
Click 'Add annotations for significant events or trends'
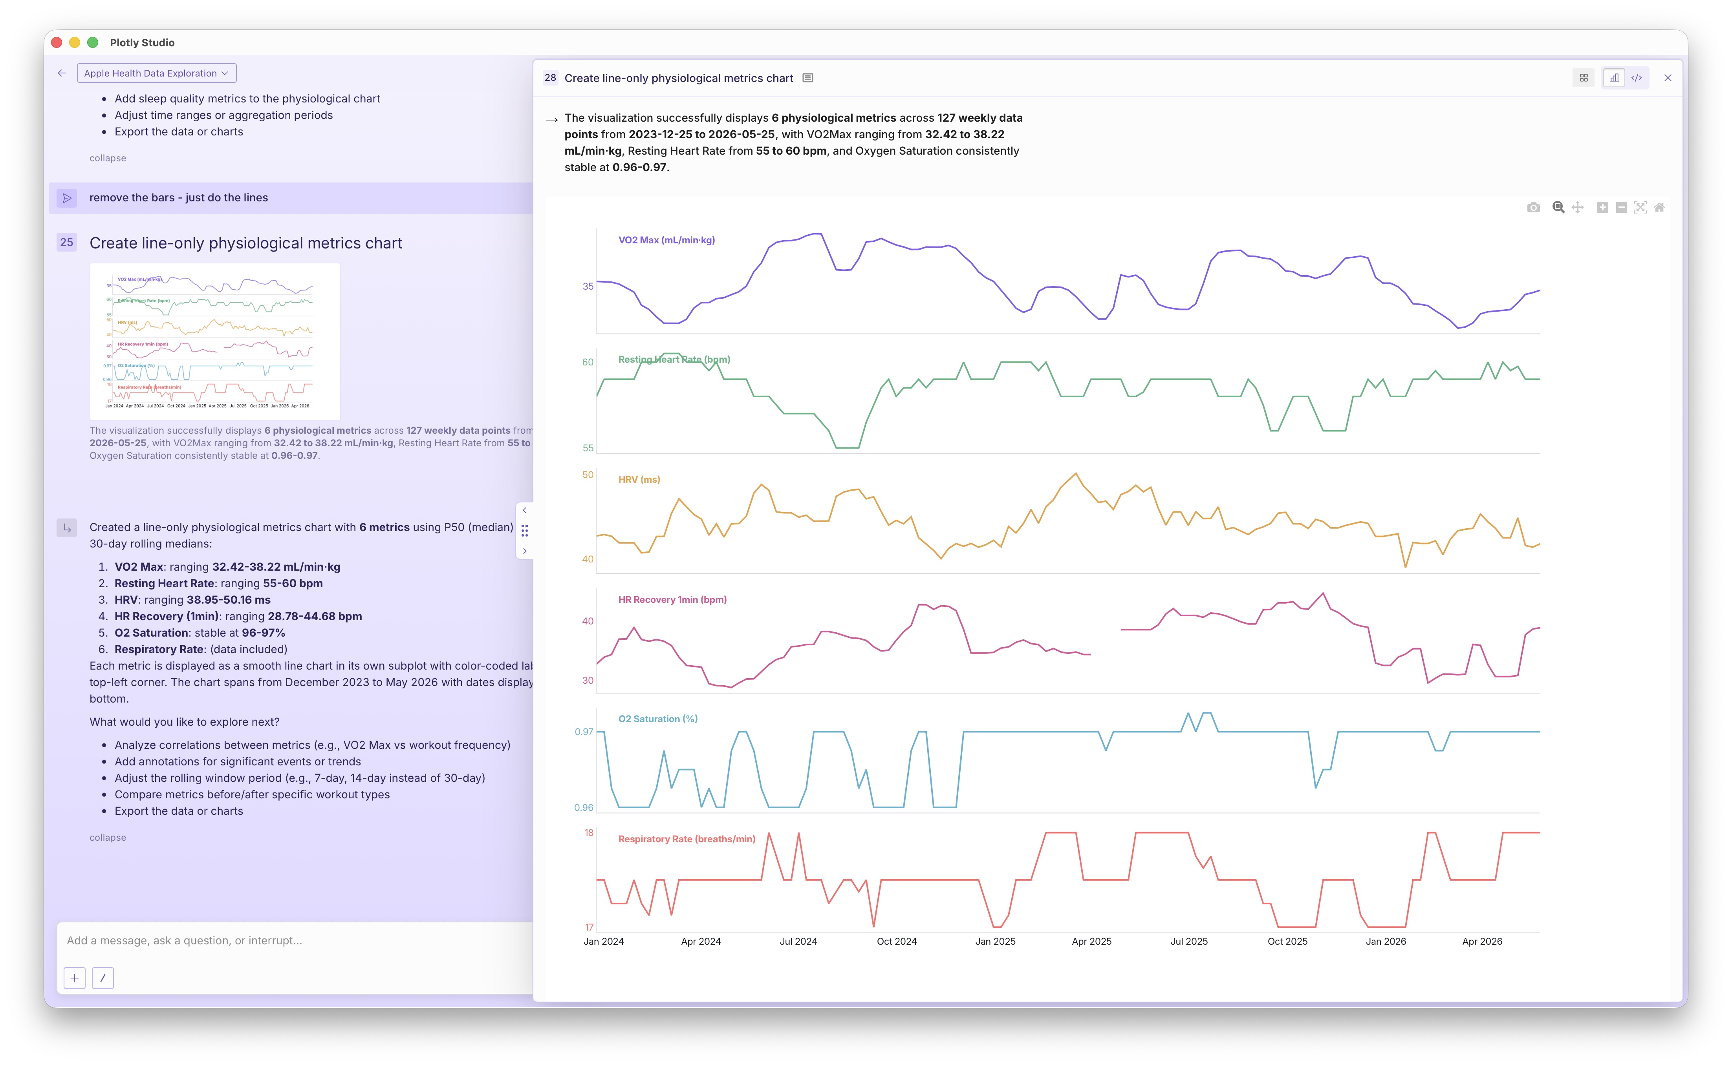pos(238,762)
